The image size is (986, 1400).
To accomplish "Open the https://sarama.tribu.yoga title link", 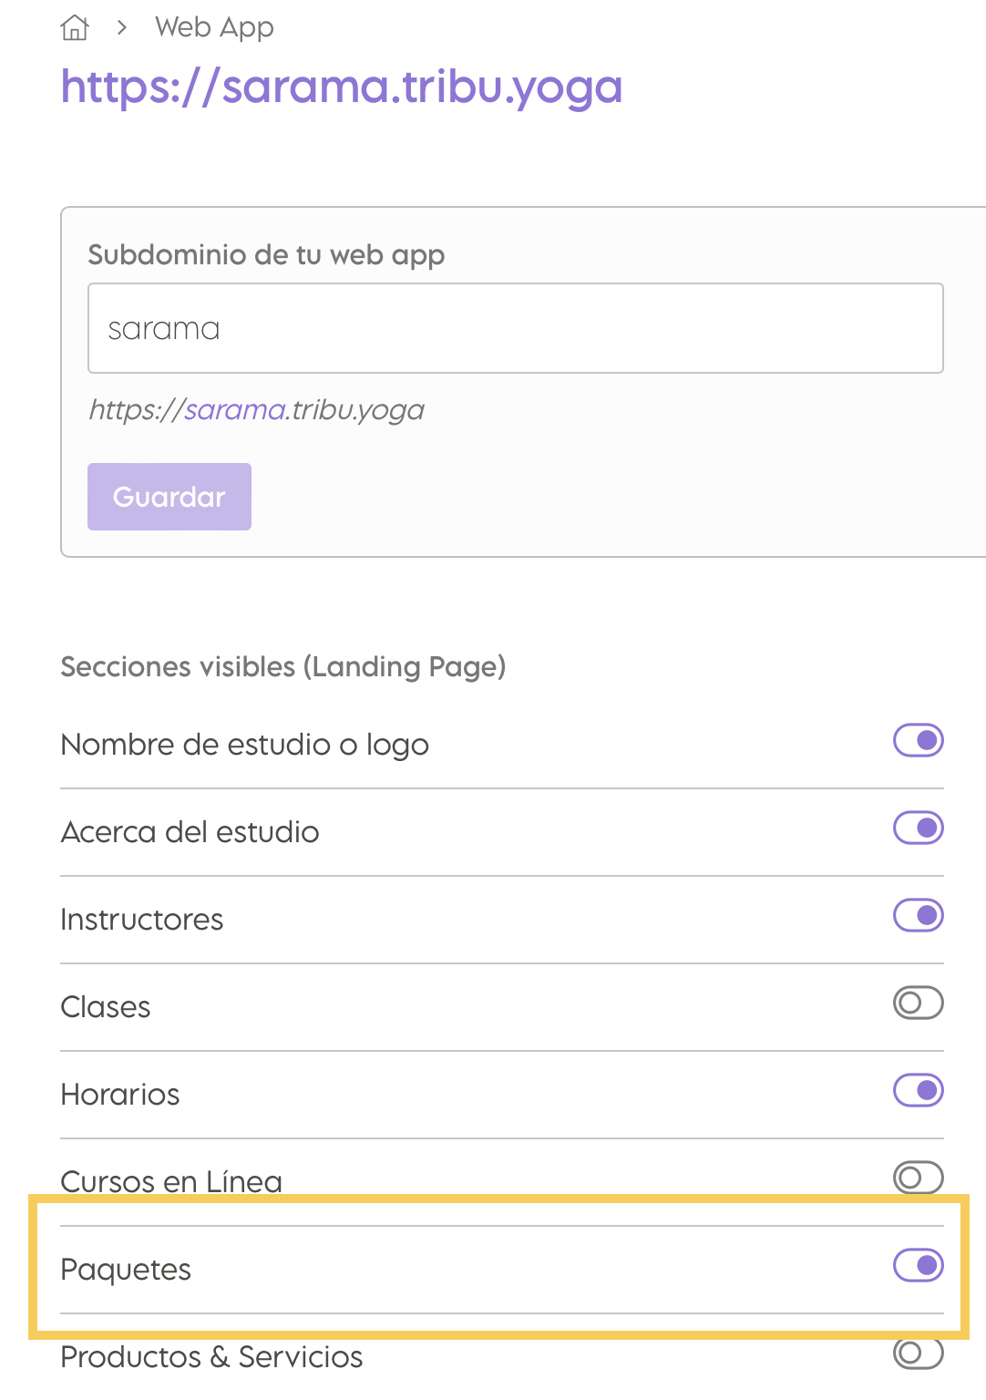I will (342, 87).
